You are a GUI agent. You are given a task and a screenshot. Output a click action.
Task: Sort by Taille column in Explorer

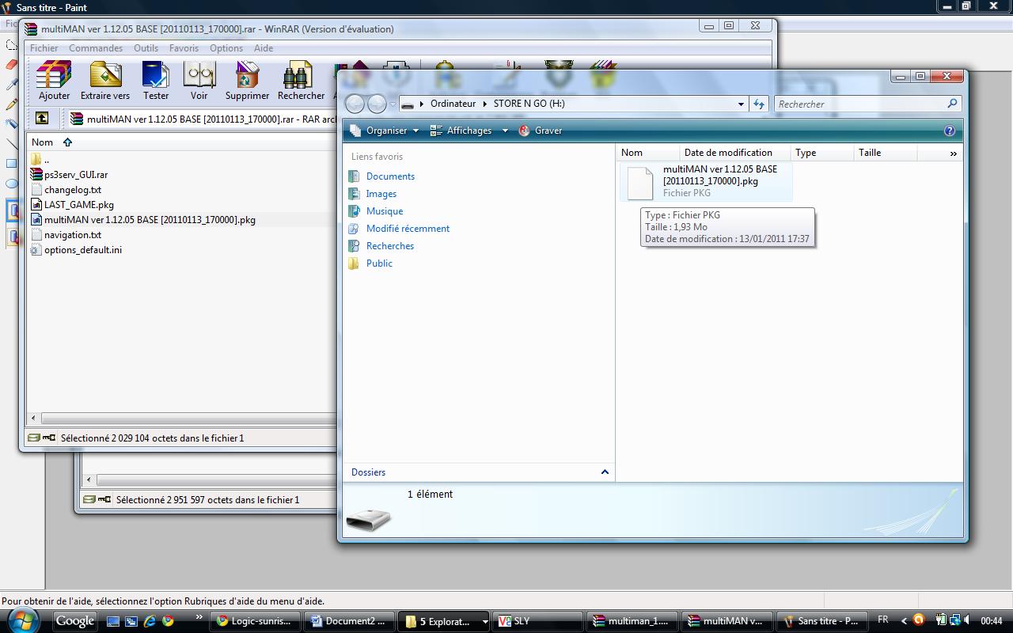[x=885, y=153]
